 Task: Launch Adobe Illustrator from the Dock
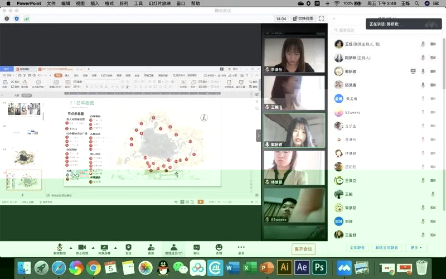(285, 267)
